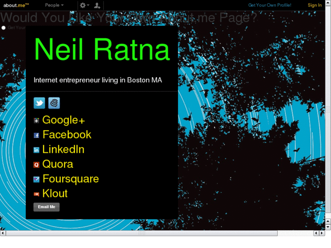This screenshot has width=331, height=248.
Task: Click the bottom-right scroll right arrow
Action: 322,233
